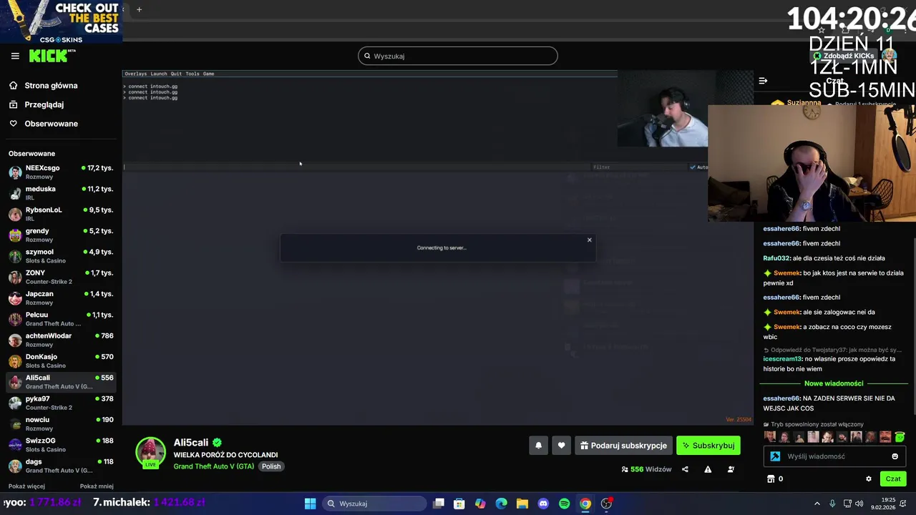Toggle the notification bell for Ali5cali
Viewport: 916px width, 515px height.
click(539, 446)
